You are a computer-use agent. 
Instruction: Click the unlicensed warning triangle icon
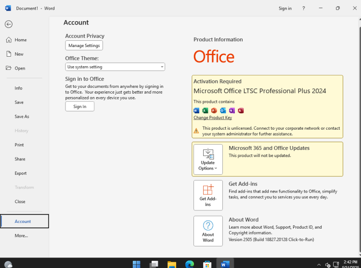click(196, 131)
